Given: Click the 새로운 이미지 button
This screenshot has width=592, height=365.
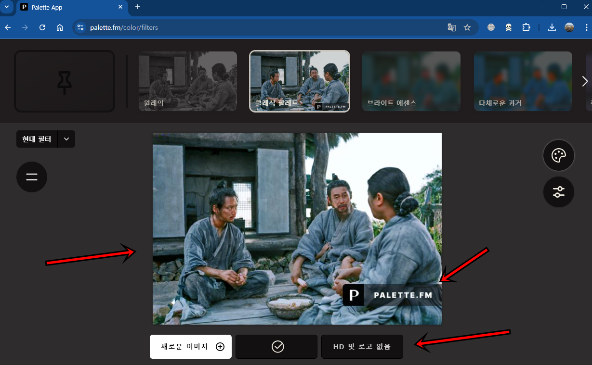Looking at the screenshot, I should 191,347.
